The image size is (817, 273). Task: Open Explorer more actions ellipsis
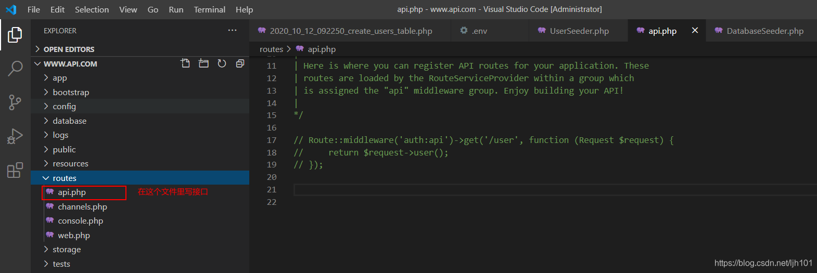[x=232, y=31]
